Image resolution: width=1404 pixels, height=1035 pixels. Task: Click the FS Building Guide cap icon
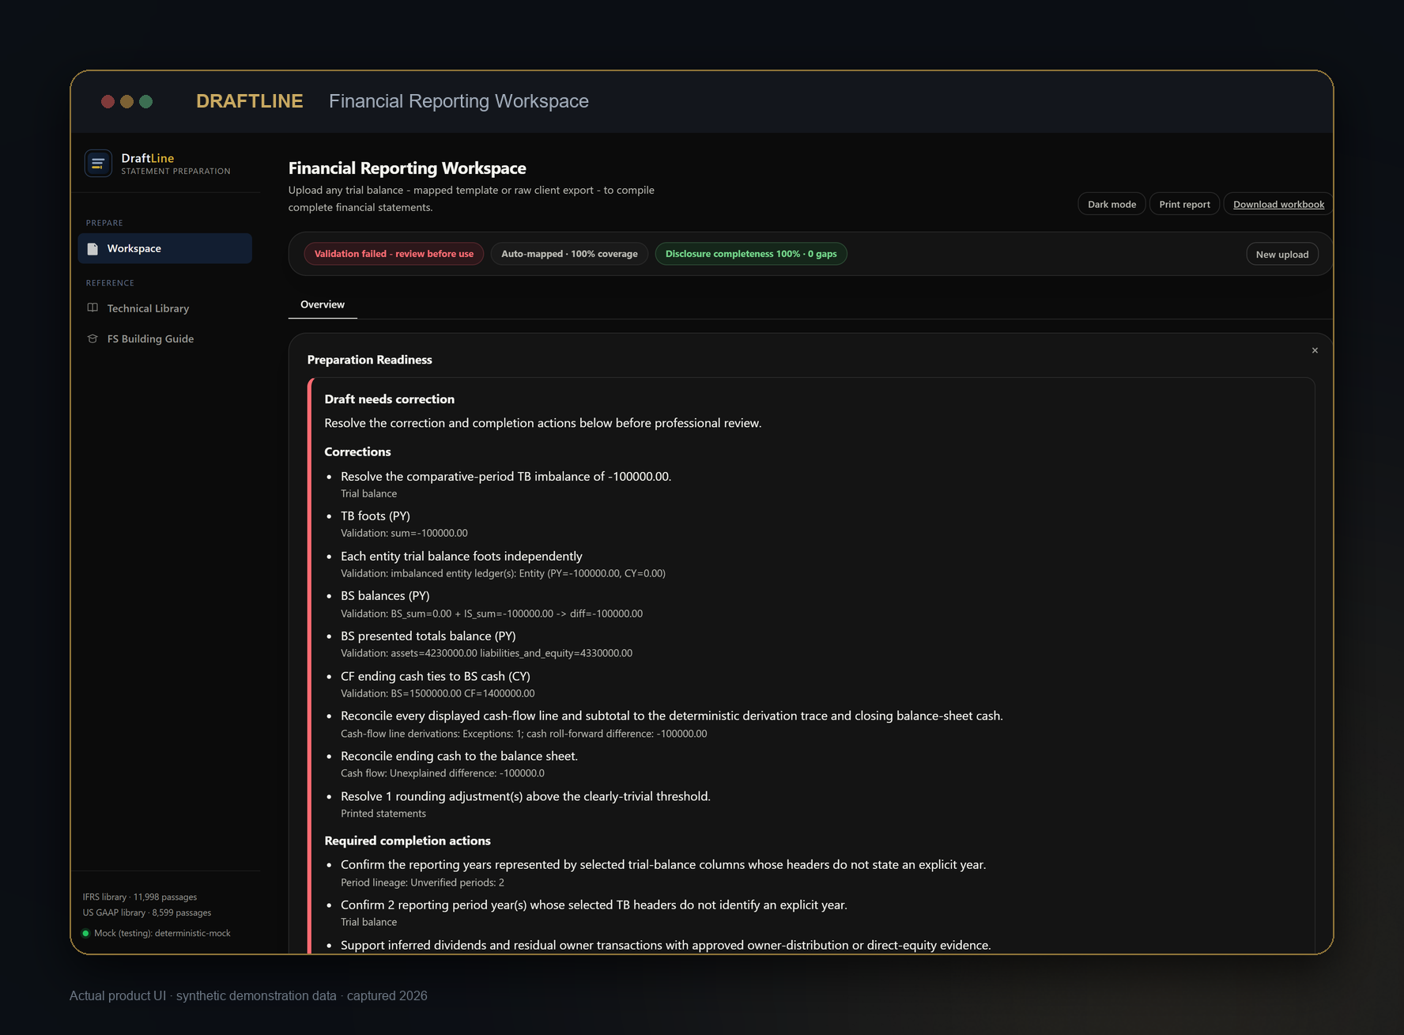coord(92,338)
